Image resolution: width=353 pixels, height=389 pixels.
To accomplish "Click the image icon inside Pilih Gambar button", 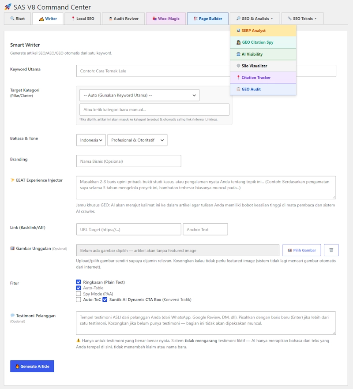I will pyautogui.click(x=290, y=251).
